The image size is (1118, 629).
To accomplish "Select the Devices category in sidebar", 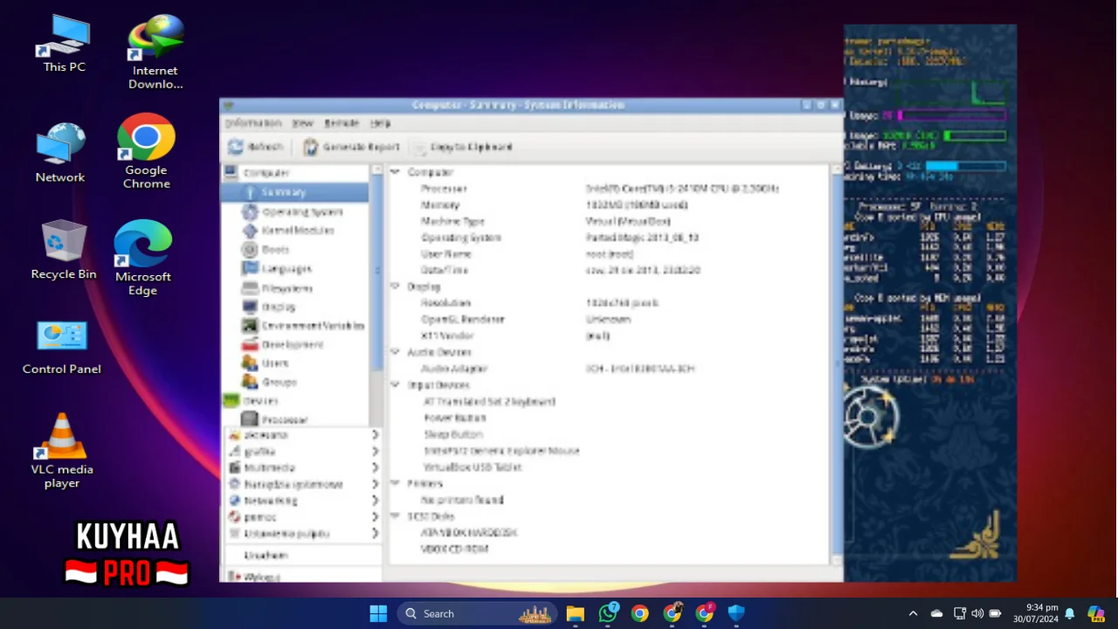I will pyautogui.click(x=252, y=401).
